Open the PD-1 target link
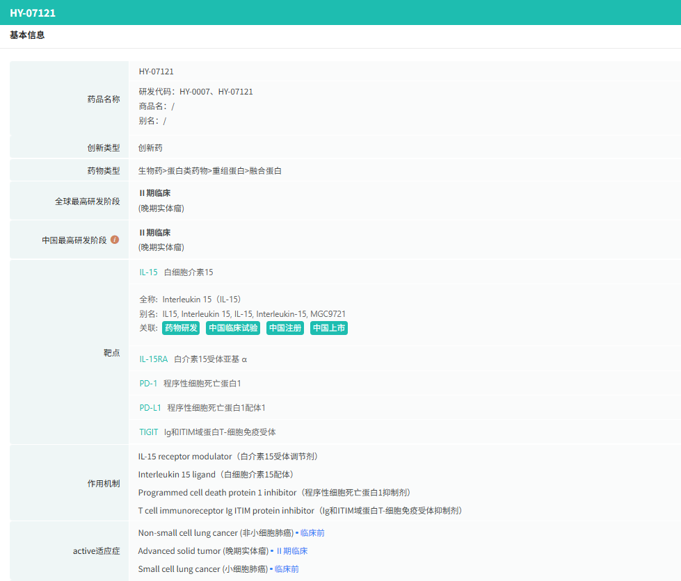681x581 pixels. (x=148, y=383)
